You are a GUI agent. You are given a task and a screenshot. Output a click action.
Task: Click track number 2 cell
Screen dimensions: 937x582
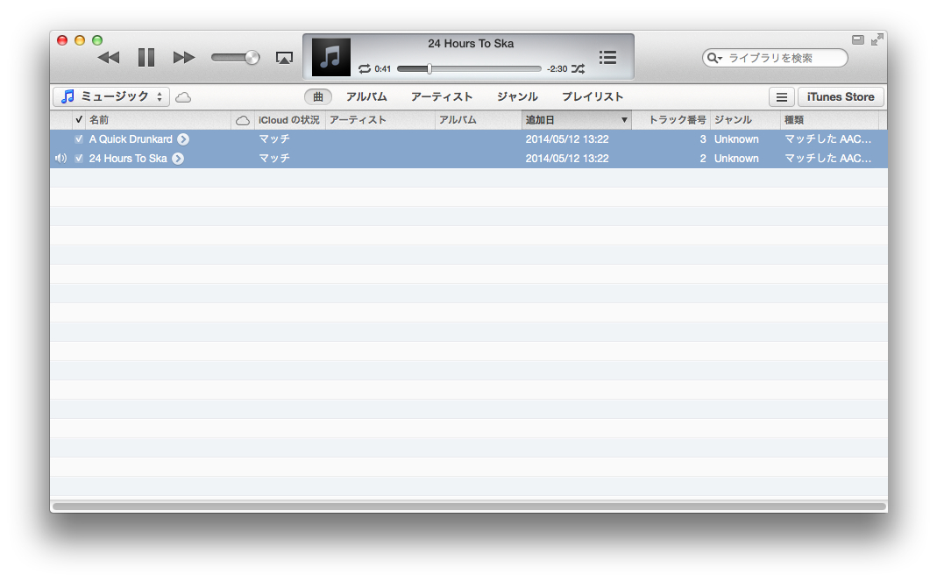[703, 159]
